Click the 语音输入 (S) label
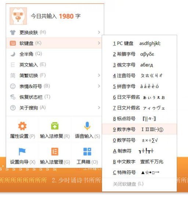Image resolution: width=188 pixels, height=203 pixels. click(x=87, y=136)
